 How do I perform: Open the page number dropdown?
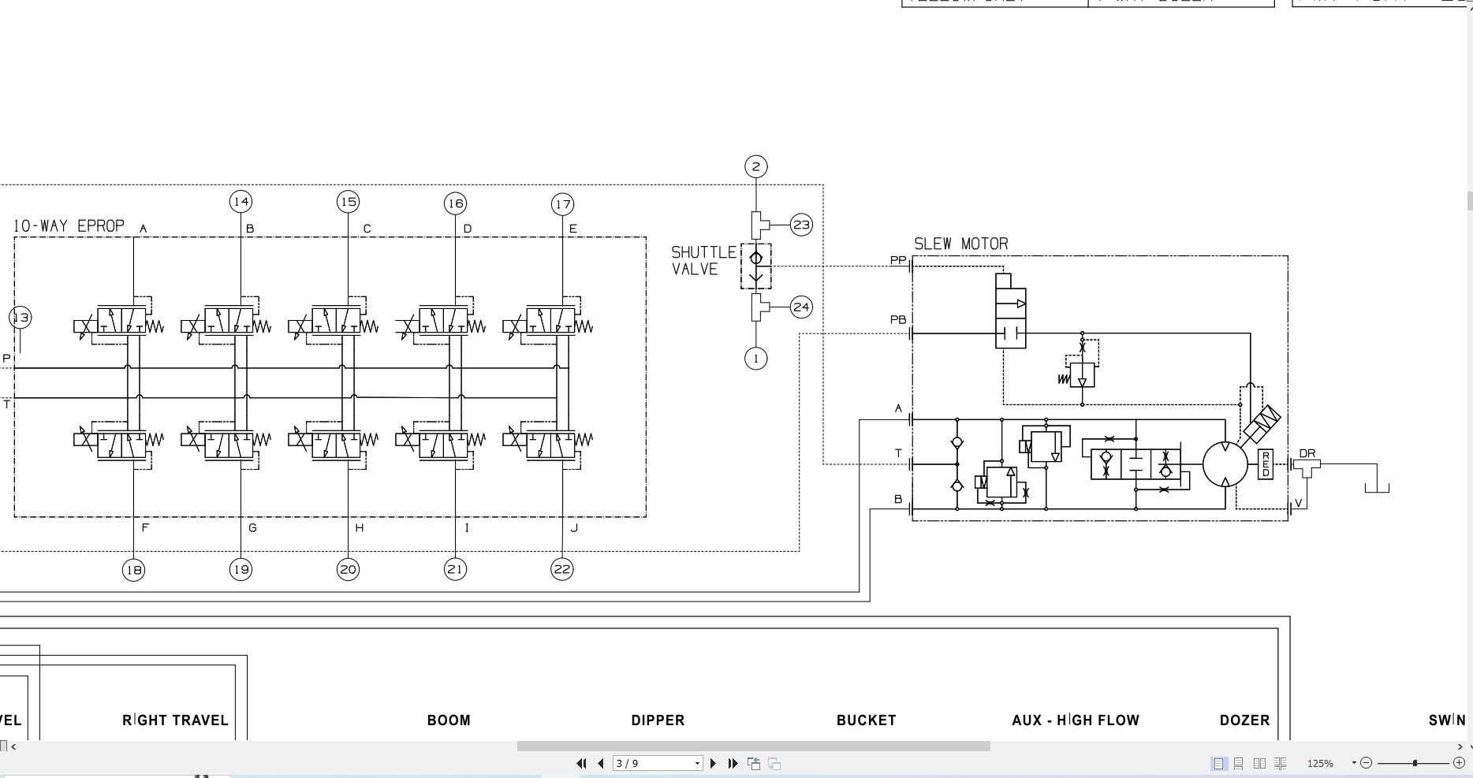(x=697, y=763)
